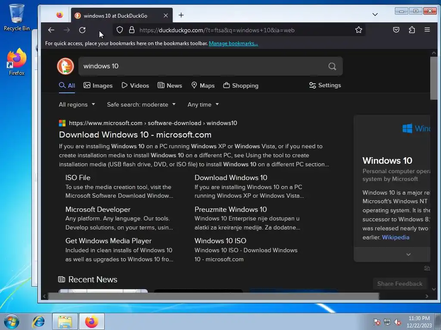This screenshot has height=330, width=441.
Task: Select the Firefox desktop shortcut
Action: click(17, 62)
